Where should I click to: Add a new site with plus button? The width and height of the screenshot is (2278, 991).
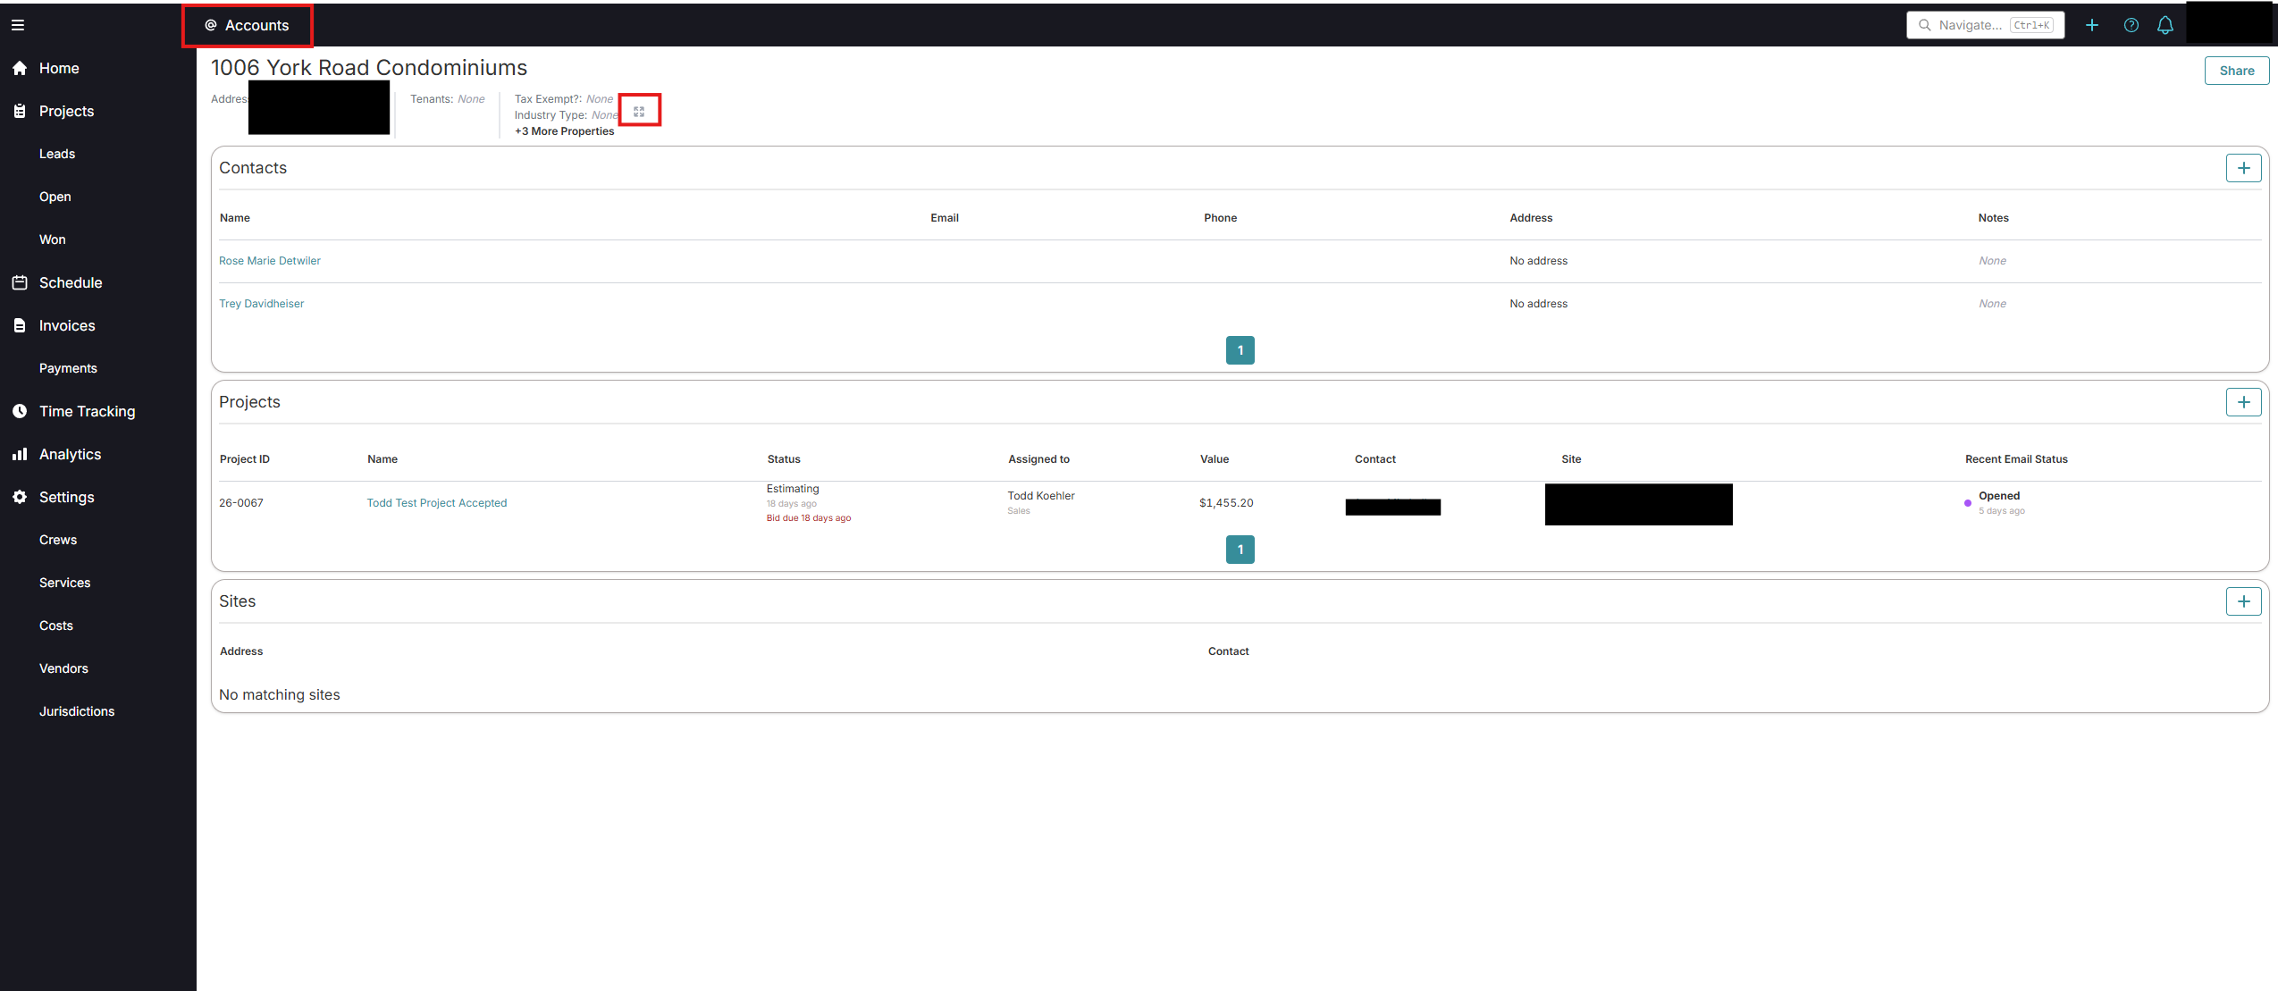click(2244, 601)
